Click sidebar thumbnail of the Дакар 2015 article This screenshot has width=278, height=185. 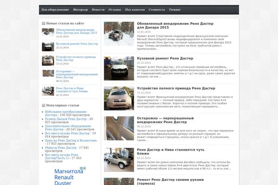(x=48, y=32)
